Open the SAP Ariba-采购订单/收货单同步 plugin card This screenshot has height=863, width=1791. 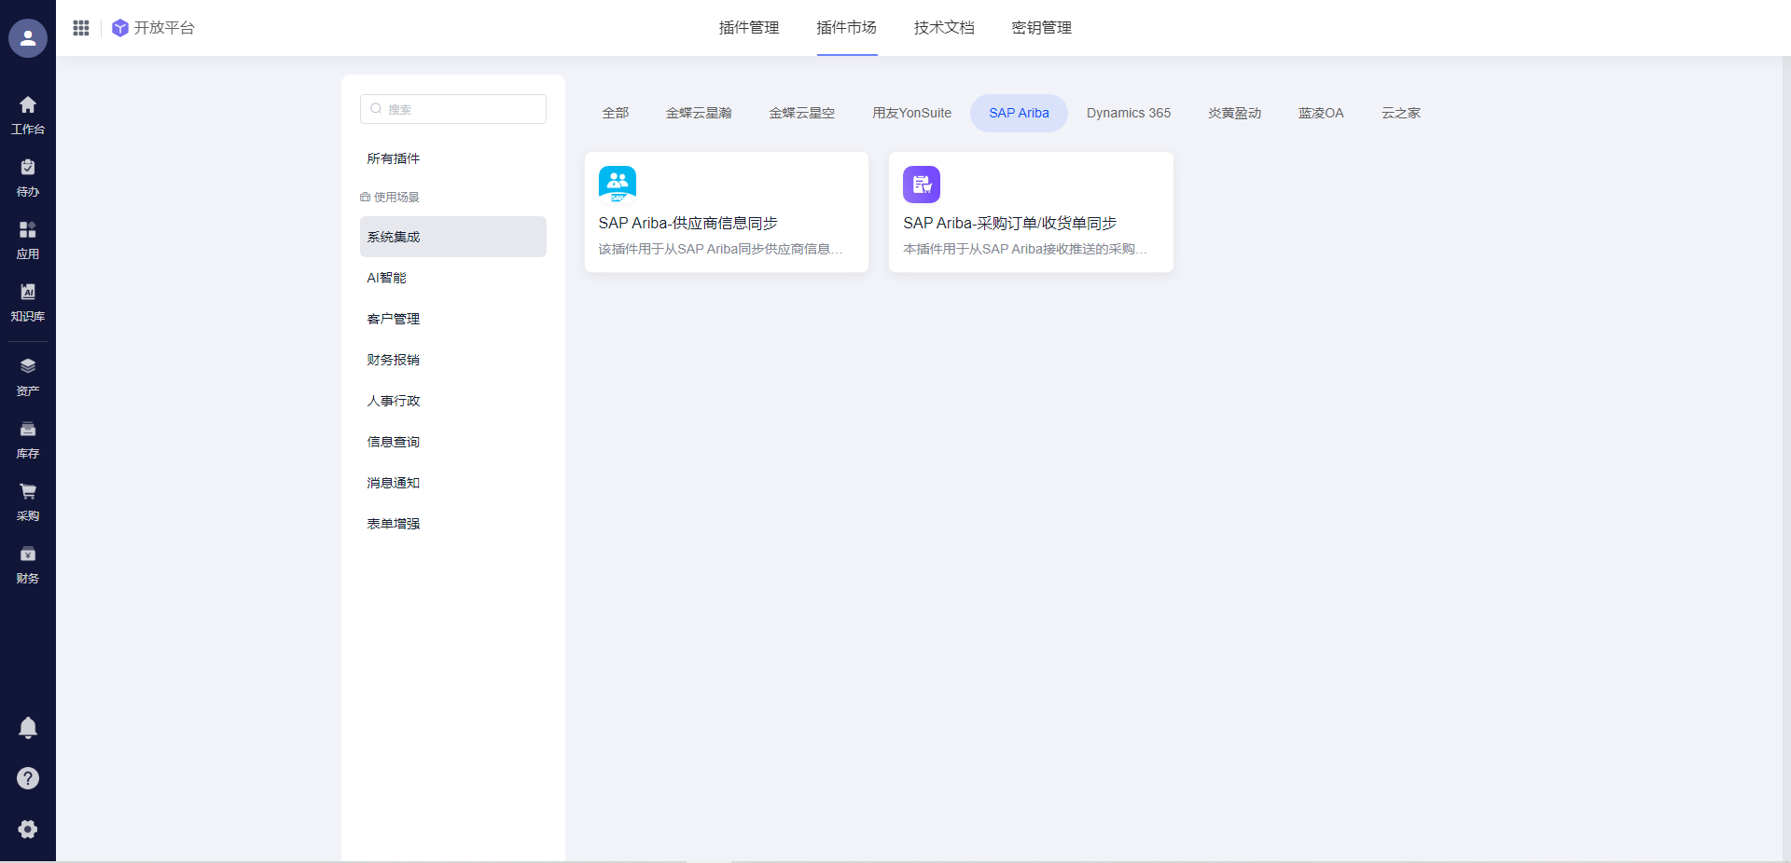click(1030, 212)
